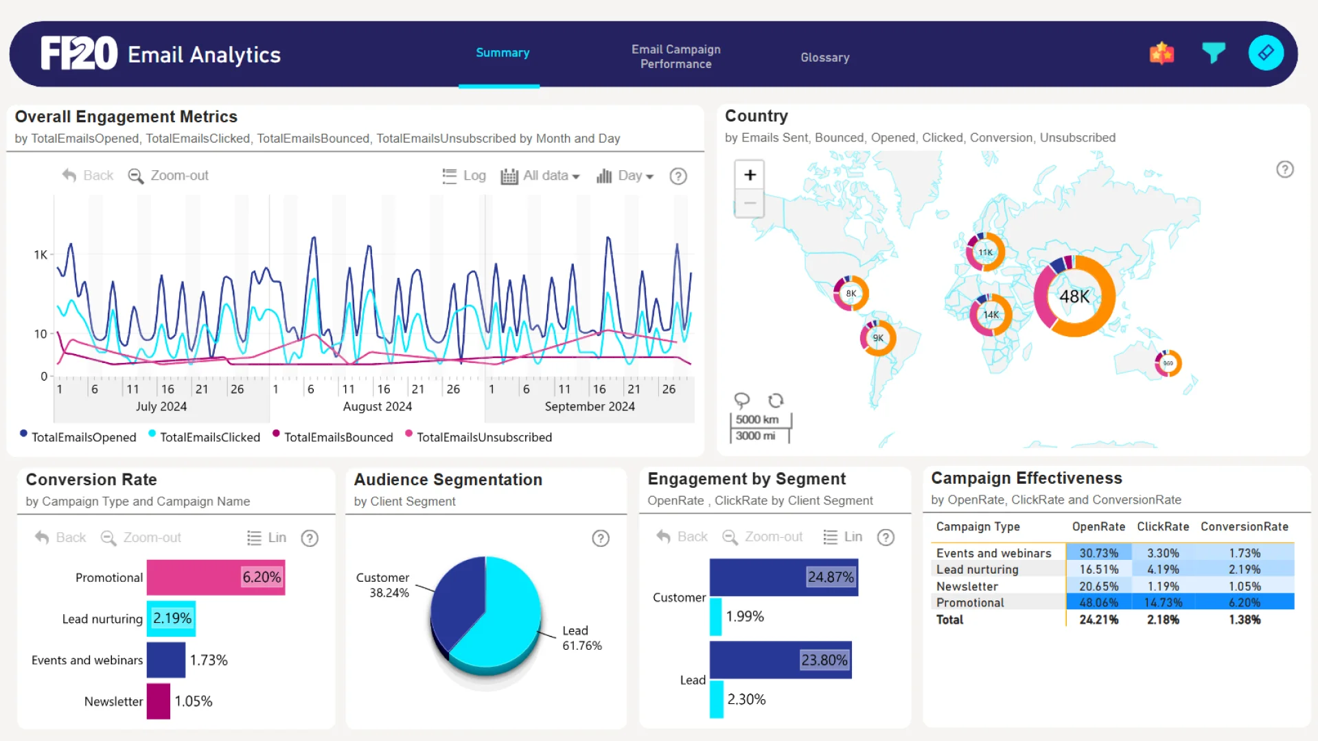Toggle TotalEmailsOpened legend item

click(x=78, y=437)
